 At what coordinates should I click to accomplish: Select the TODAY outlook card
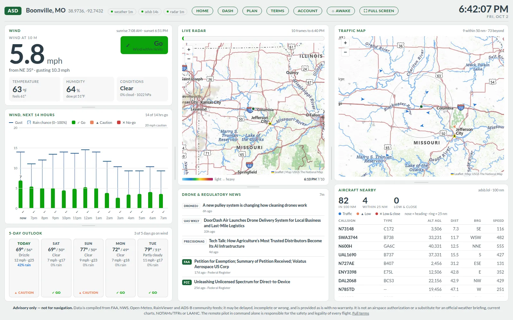point(24,268)
